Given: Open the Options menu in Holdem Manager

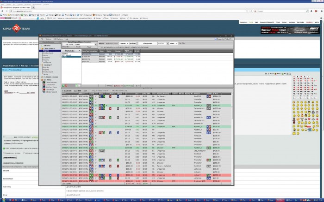Looking at the screenshot, I should tap(48, 39).
